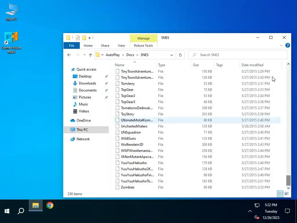This screenshot has height=223, width=297.
Task: Go back using the Back arrow
Action: tap(69, 55)
